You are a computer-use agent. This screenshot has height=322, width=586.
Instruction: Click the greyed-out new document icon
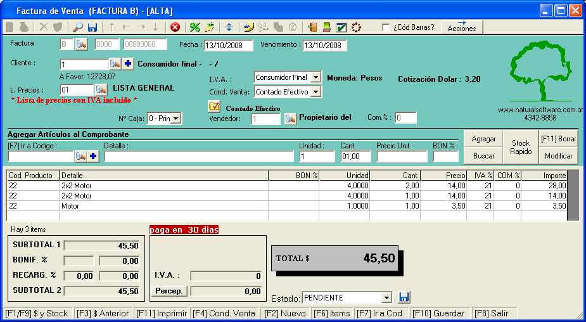(x=10, y=27)
